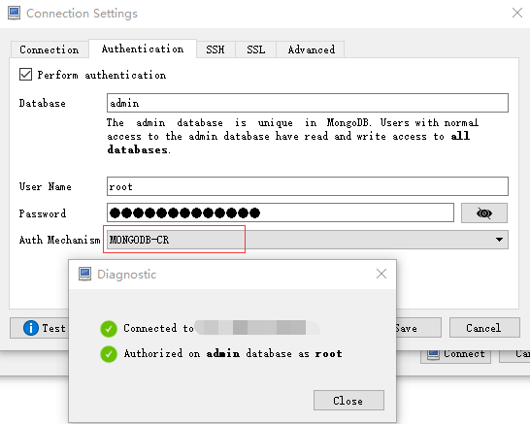Dismiss Diagnostic dialog via X icon

[381, 274]
